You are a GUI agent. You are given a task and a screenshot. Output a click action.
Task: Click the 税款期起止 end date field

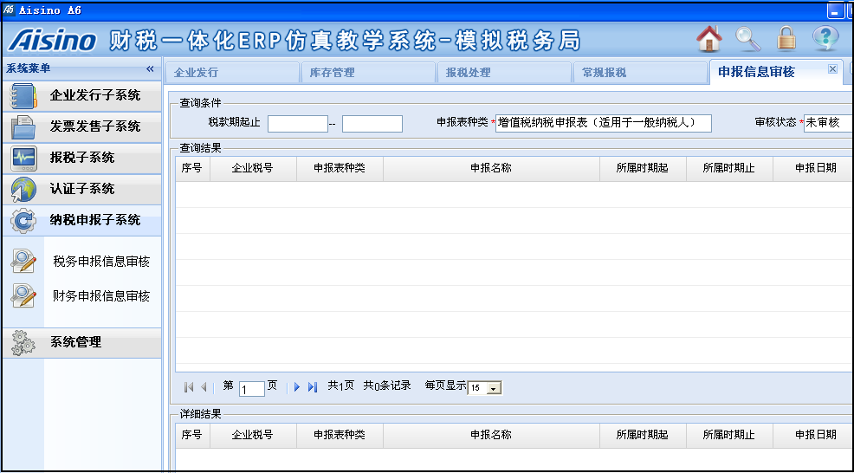coord(372,124)
